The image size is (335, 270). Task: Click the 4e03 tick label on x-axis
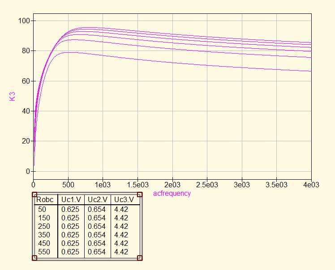tap(310, 185)
